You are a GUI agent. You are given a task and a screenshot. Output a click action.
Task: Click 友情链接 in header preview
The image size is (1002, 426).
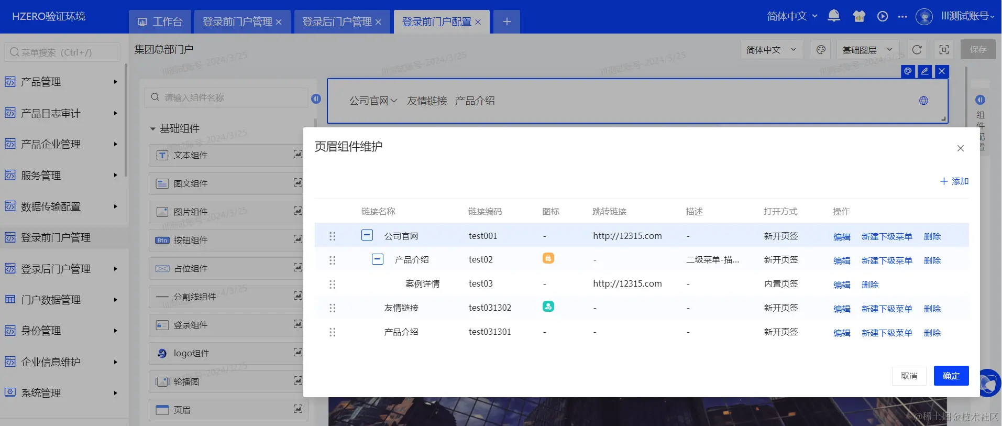click(427, 101)
